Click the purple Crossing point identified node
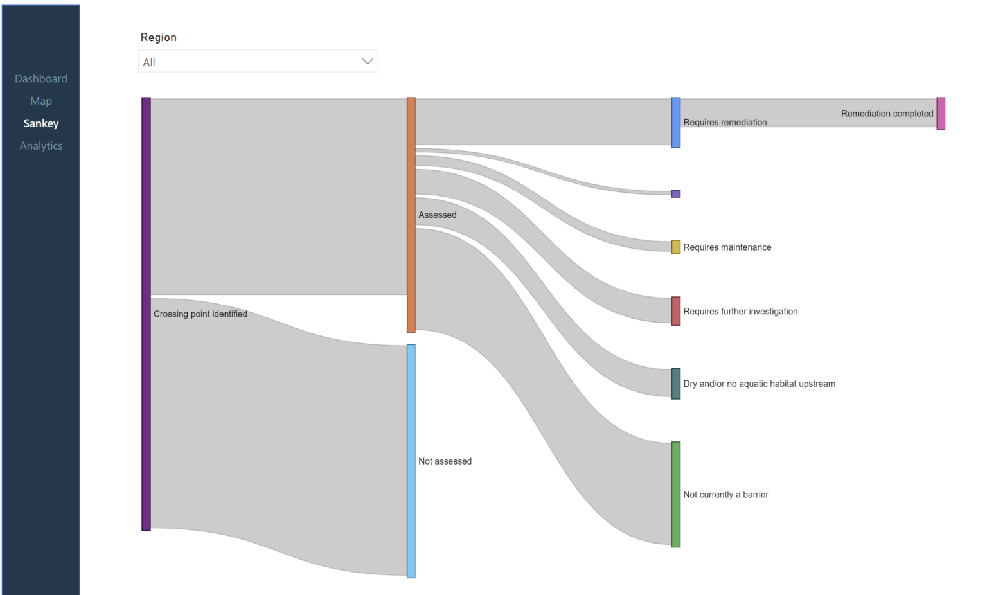 tap(147, 314)
